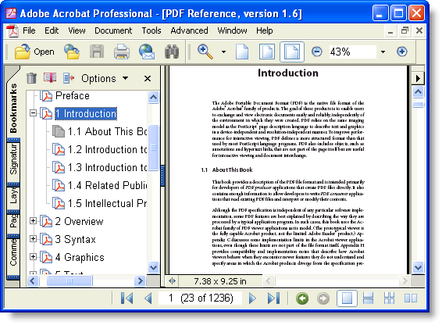
Task: Collapse the 1 Introduction bookmark
Action: [34, 113]
